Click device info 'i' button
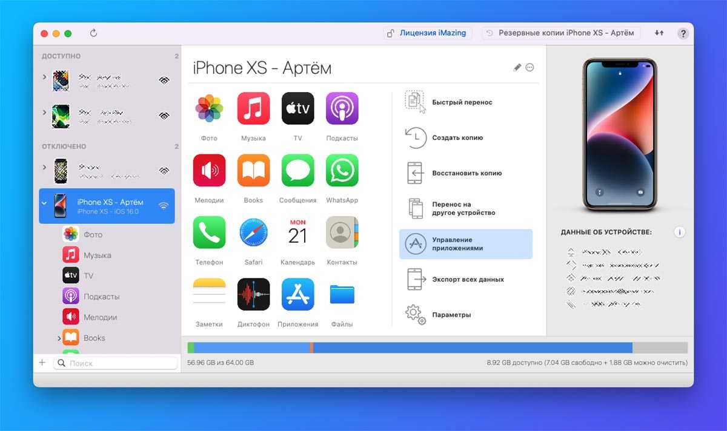 680,232
